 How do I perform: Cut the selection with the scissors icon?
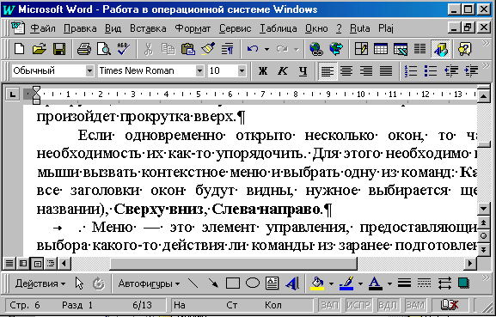[x=148, y=49]
